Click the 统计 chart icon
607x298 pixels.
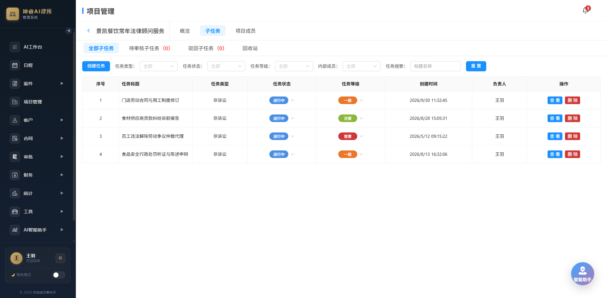pos(15,193)
